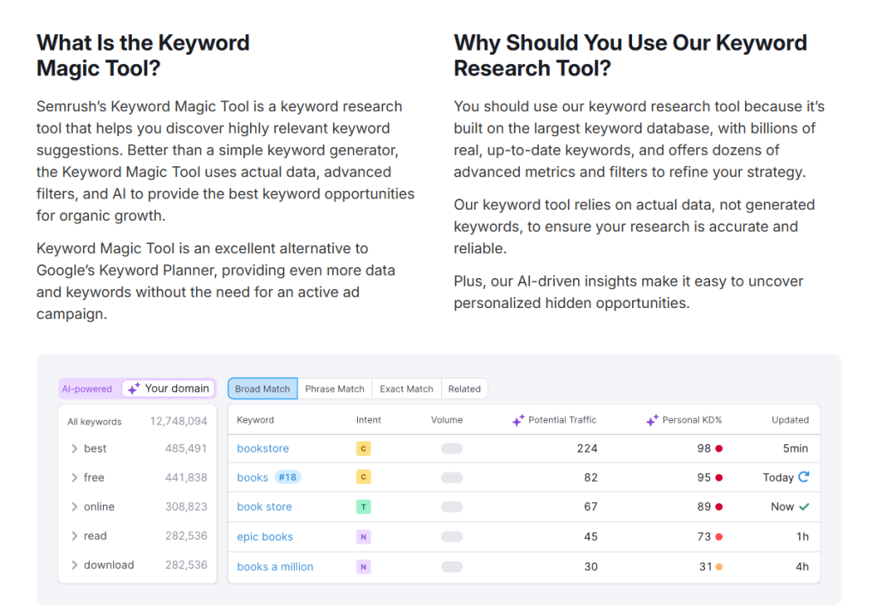
Task: Click the sparkle icon beside Potential Traffic
Action: (517, 420)
